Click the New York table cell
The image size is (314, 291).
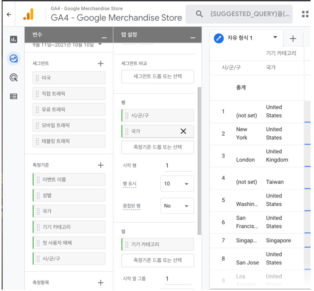click(x=242, y=134)
